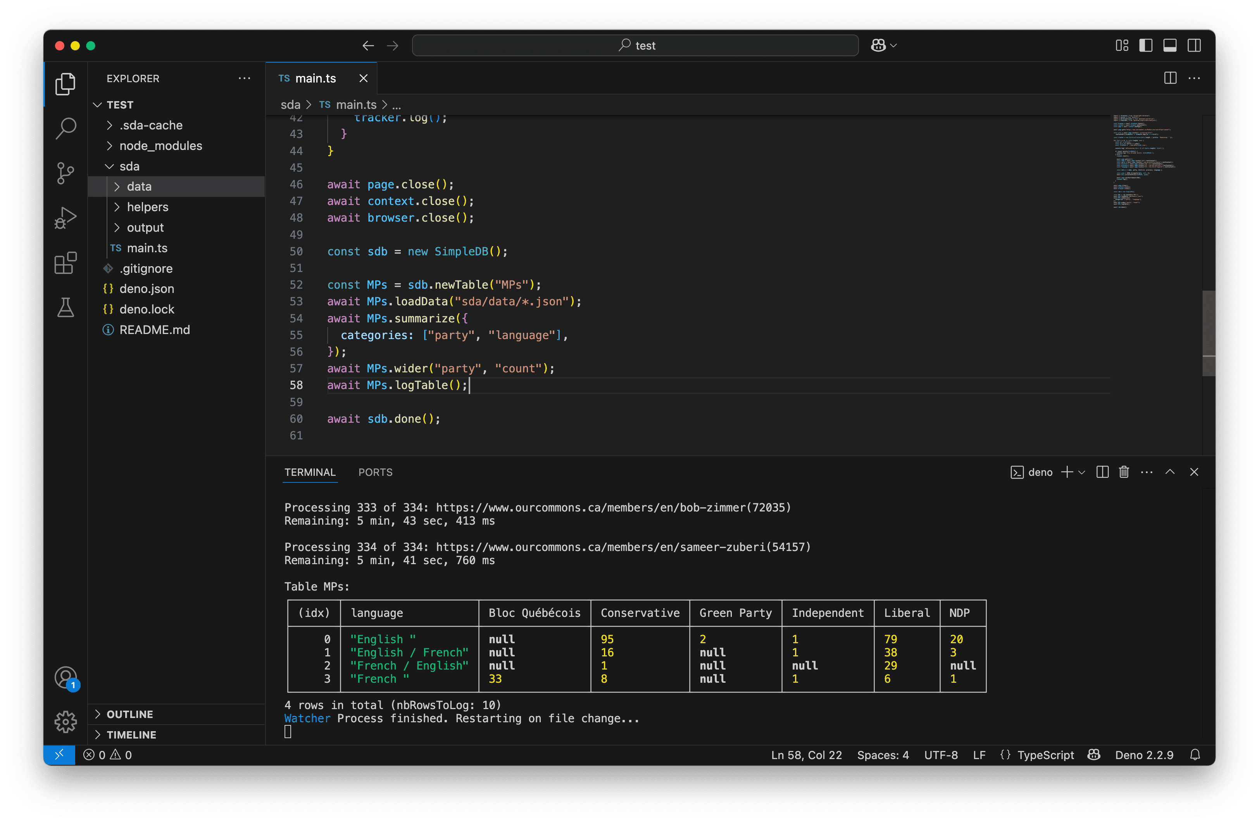This screenshot has width=1259, height=823.
Task: Switch to the PORTS tab
Action: [x=375, y=472]
